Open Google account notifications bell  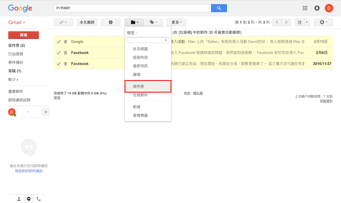pyautogui.click(x=317, y=8)
